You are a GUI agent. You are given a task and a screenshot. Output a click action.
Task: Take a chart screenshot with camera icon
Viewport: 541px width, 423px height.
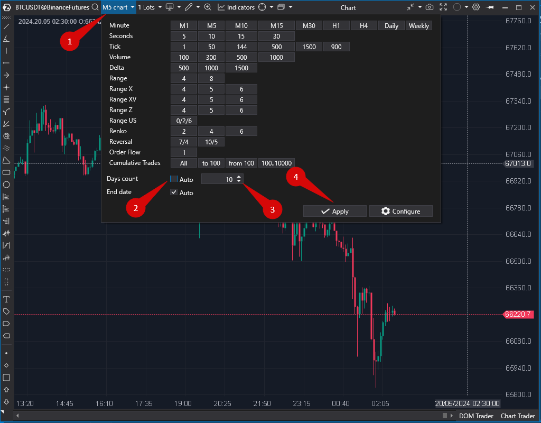coord(429,7)
